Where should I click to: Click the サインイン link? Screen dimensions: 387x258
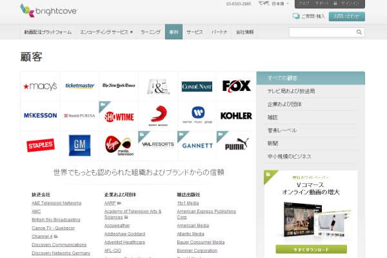click(350, 3)
